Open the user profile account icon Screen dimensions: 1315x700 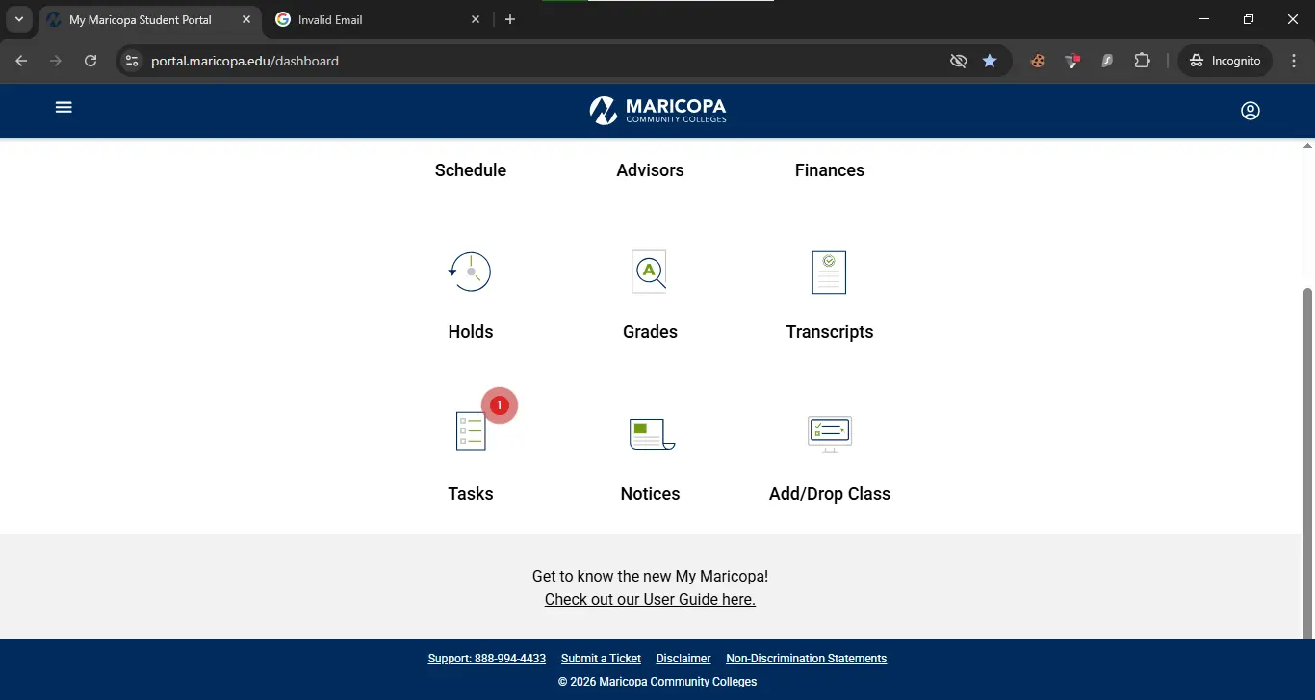(x=1251, y=111)
